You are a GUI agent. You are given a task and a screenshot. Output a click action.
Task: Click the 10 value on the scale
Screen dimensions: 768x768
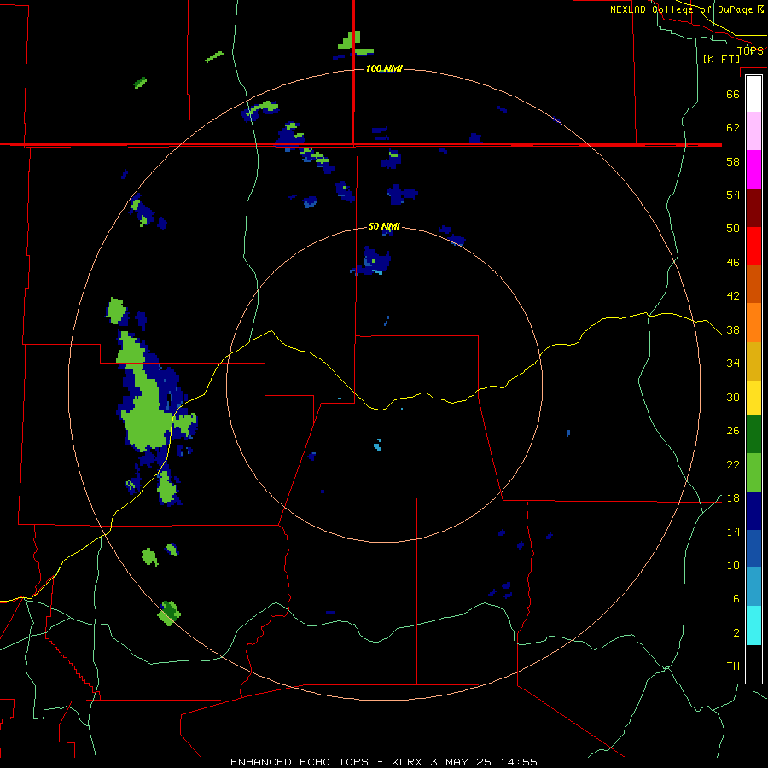pos(733,565)
